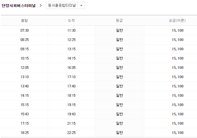This screenshot has width=197, height=138.
Task: Select the 07:30 departure time
Action: pos(24,31)
